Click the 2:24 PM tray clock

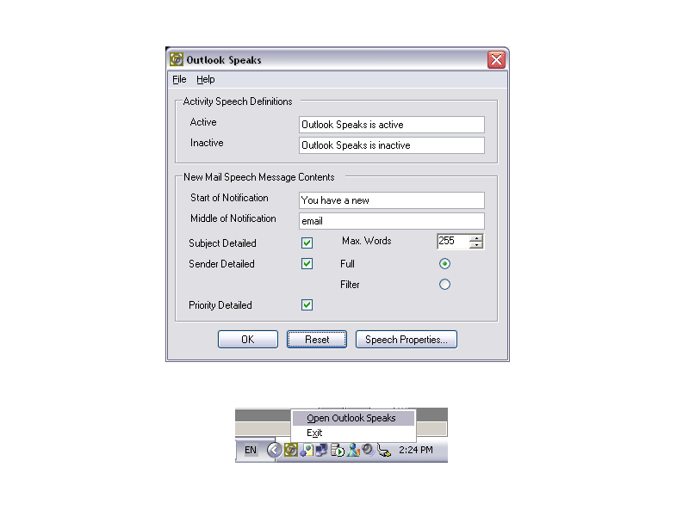coord(416,450)
